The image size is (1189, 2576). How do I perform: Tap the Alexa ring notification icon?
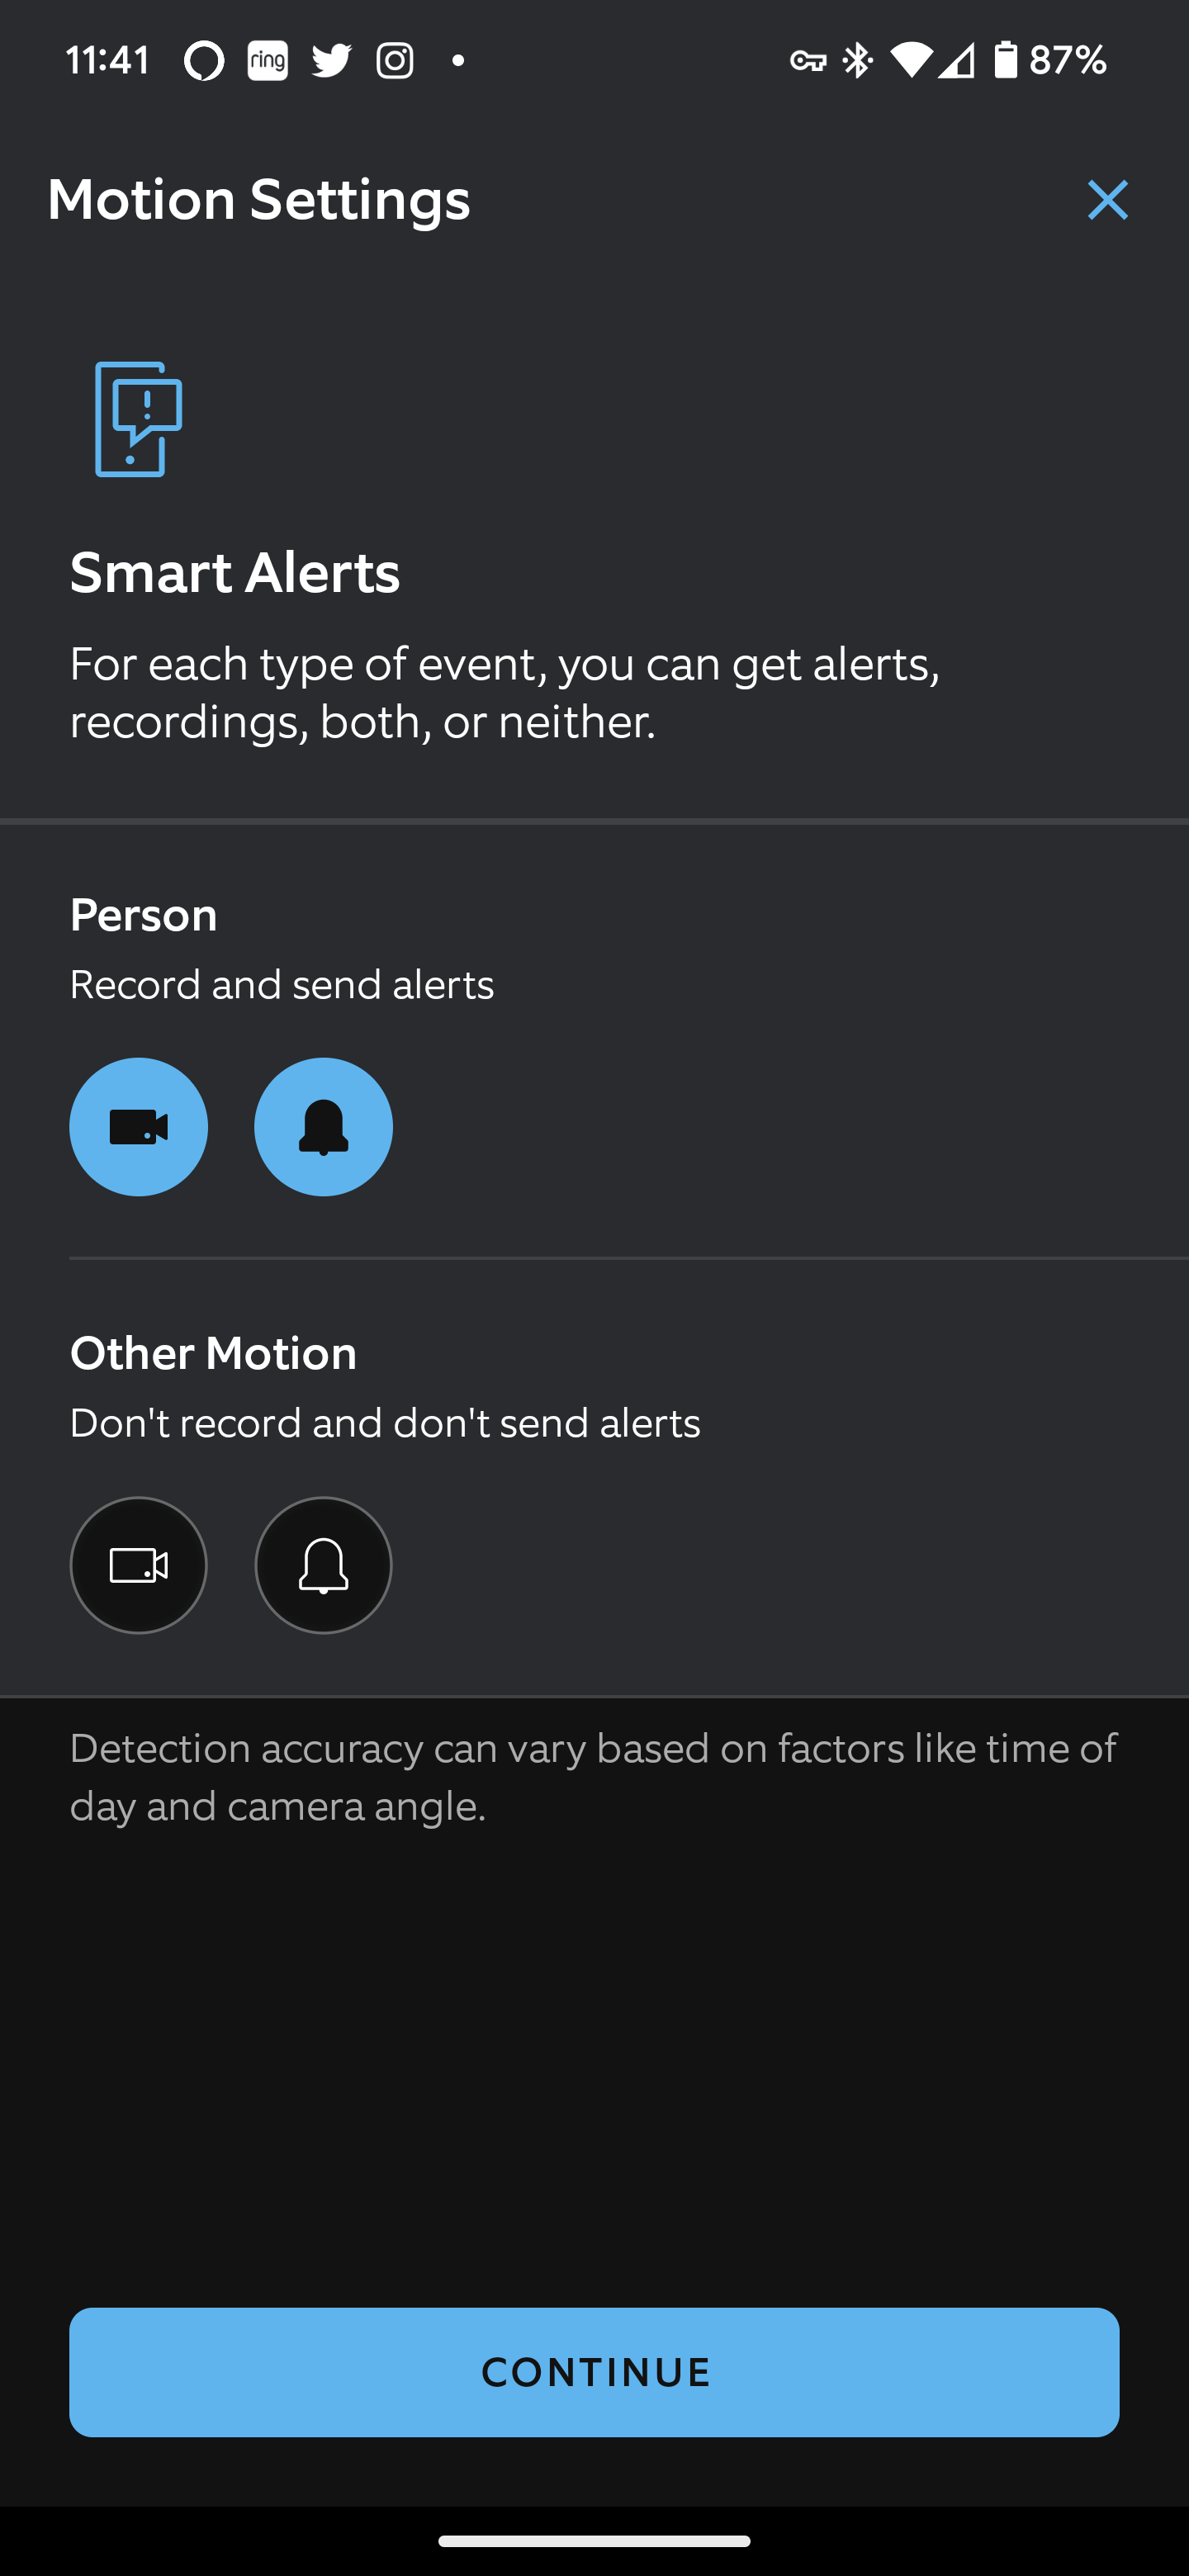tap(204, 61)
